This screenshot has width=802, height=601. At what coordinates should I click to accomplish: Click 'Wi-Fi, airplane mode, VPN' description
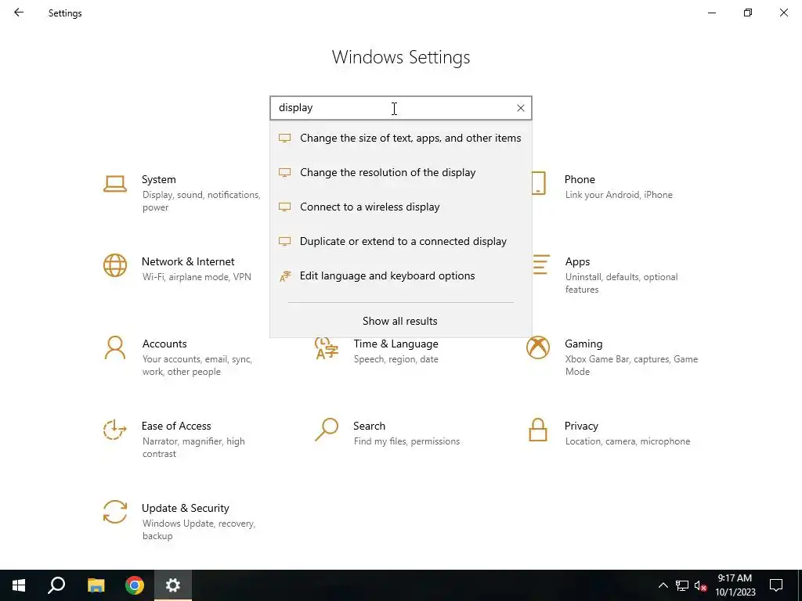pos(197,277)
